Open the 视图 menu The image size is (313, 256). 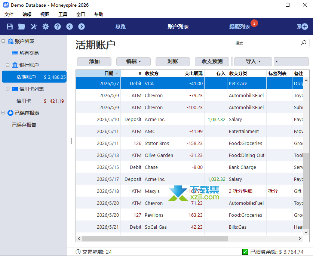click(x=45, y=14)
